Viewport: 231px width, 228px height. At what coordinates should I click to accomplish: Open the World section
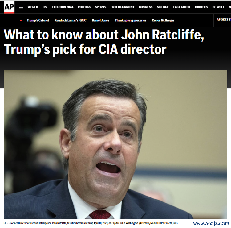(33, 7)
